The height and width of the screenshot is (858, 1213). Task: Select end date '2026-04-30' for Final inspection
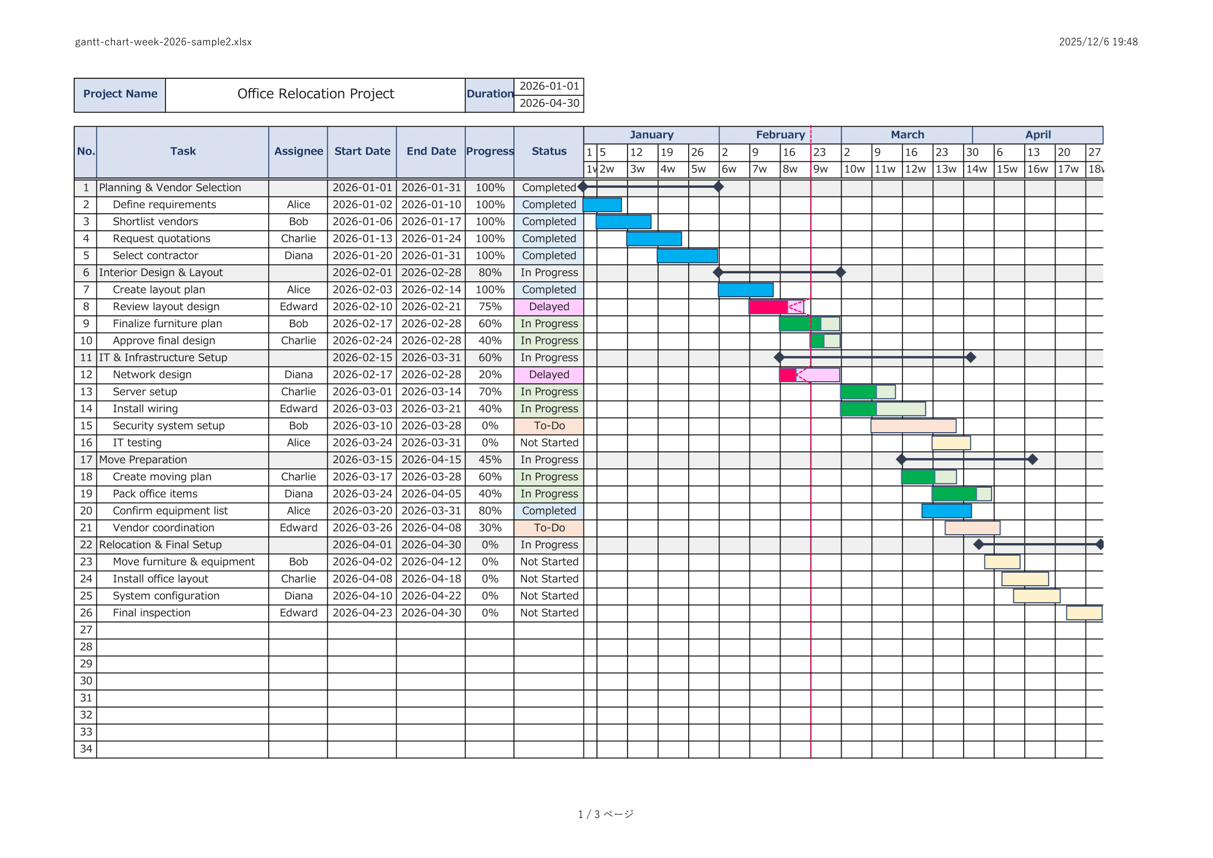(x=431, y=612)
